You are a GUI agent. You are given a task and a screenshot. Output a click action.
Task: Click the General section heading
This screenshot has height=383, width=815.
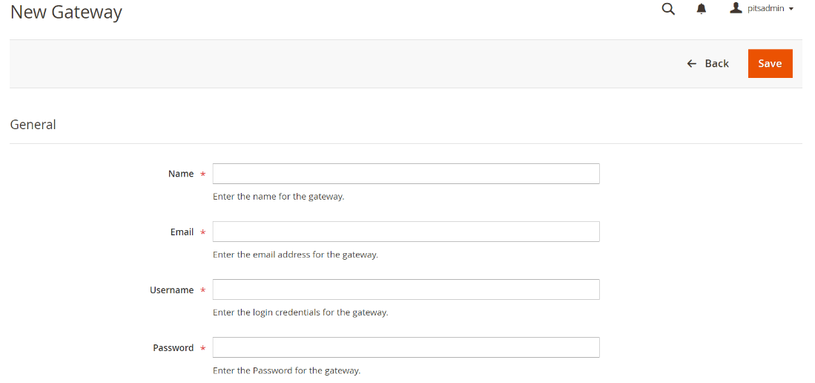point(33,125)
